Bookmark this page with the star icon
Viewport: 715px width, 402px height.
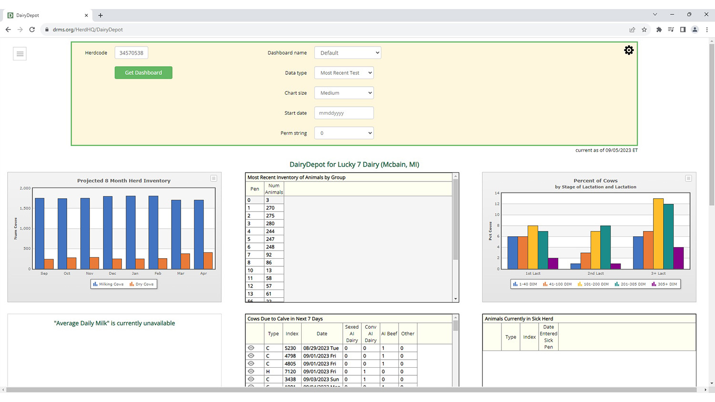(x=644, y=30)
